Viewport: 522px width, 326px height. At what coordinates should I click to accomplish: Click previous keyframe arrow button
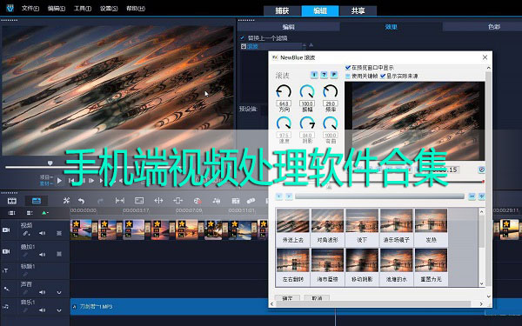click(279, 196)
